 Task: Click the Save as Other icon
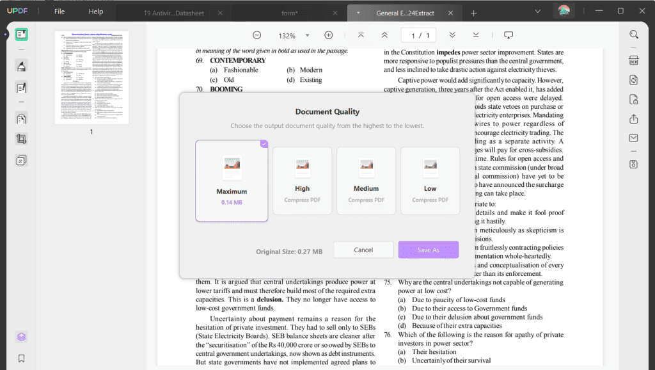click(634, 165)
